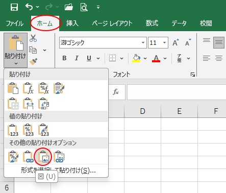Image resolution: width=226 pixels, height=193 pixels.
Task: Click the Cut scissors icon
Action: point(33,38)
